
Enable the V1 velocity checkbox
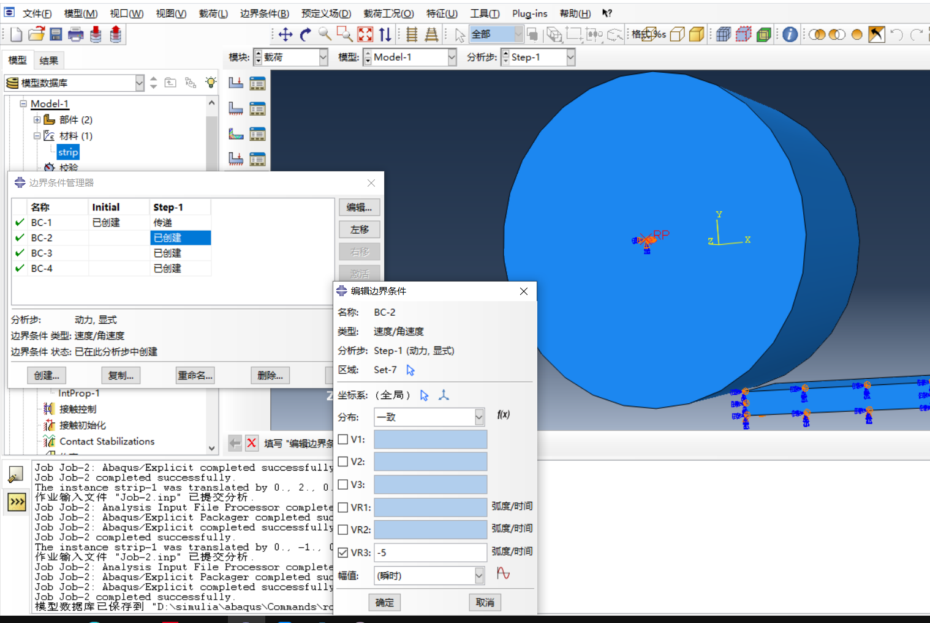[343, 439]
